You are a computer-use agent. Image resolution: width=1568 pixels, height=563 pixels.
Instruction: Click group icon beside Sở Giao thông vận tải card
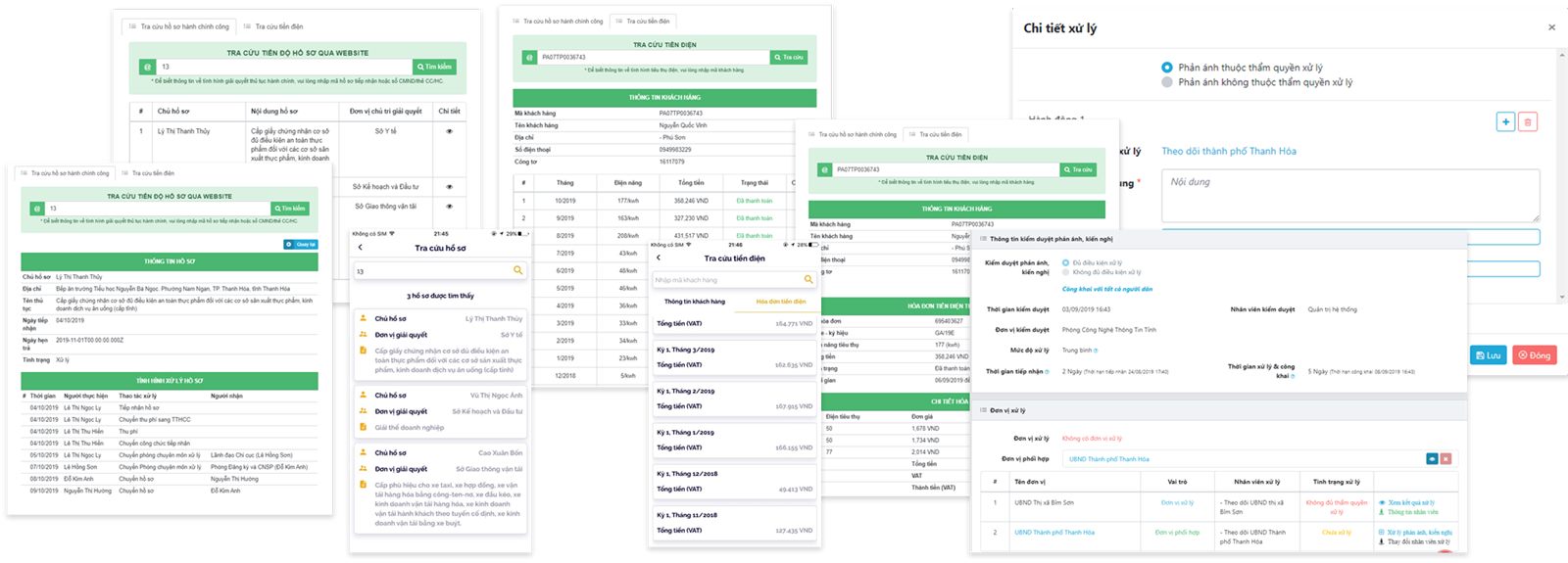[364, 469]
